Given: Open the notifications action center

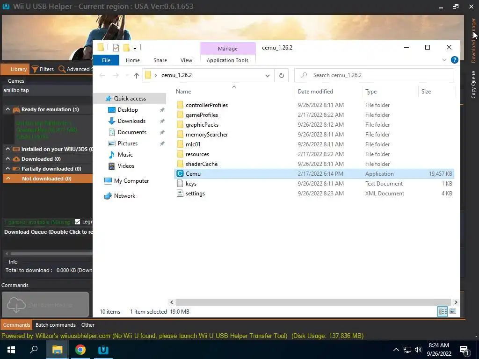Looking at the screenshot, I should (464, 350).
